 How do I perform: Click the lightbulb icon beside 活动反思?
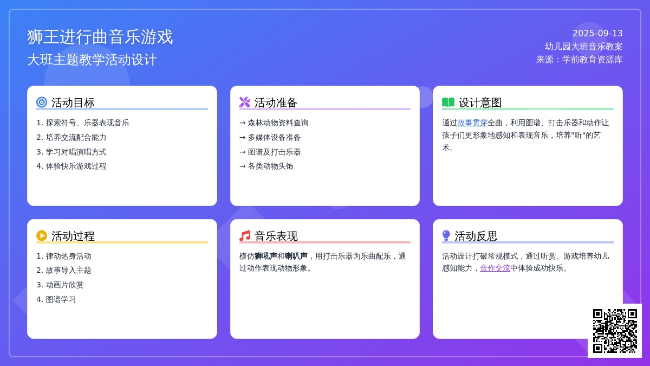(x=446, y=235)
